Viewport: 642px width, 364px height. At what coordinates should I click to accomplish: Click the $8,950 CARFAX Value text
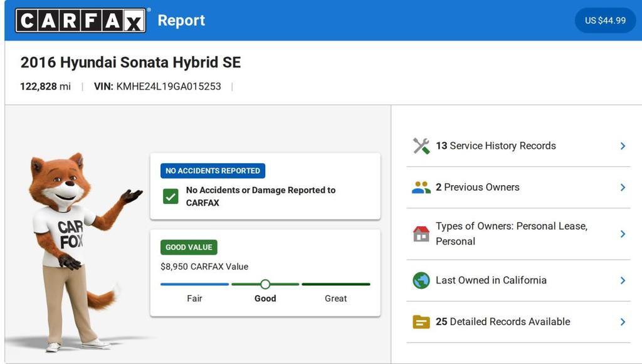(x=204, y=267)
